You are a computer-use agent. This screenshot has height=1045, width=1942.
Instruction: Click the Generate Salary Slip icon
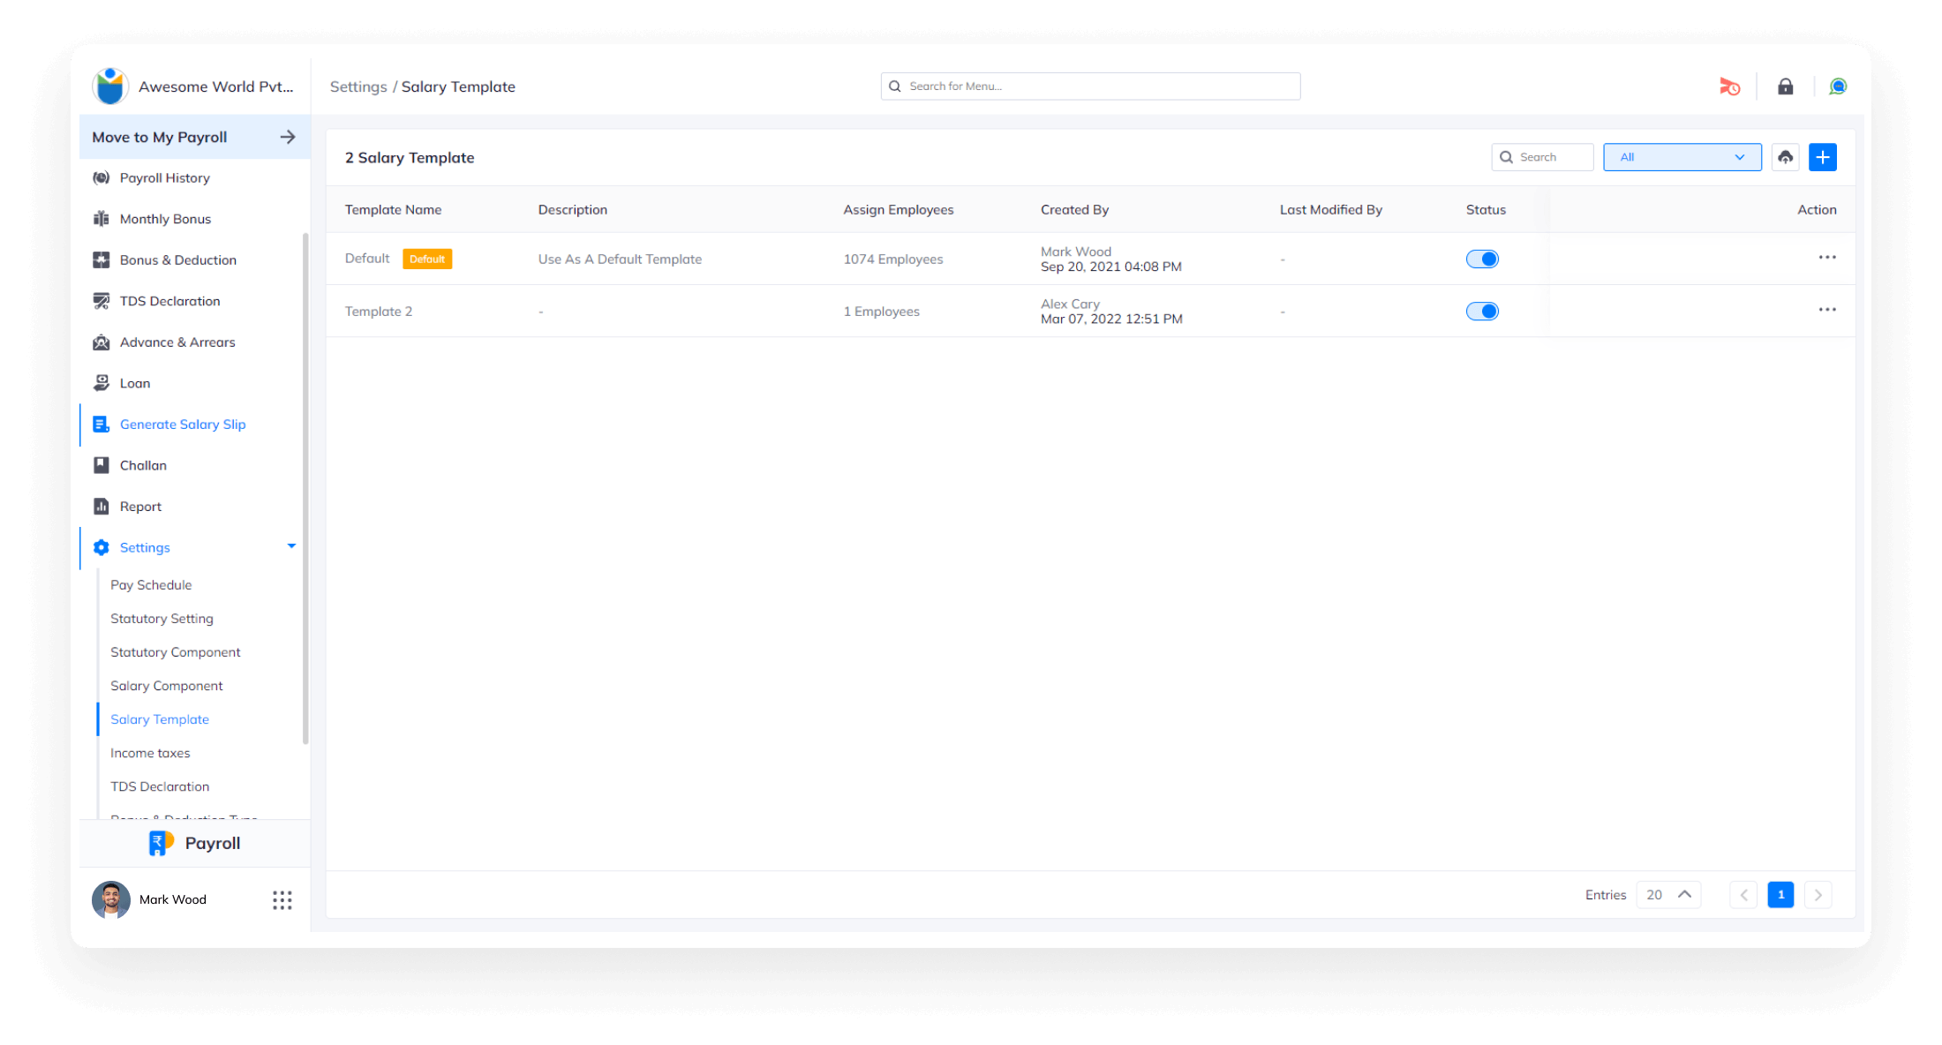point(102,425)
